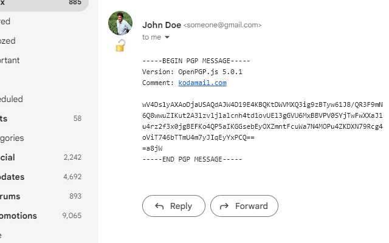Expand the "to me" recipient details arrow
The width and height of the screenshot is (389, 243).
[167, 37]
